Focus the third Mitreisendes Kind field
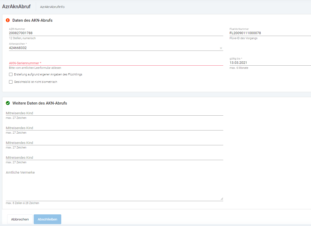This screenshot has height=226, width=311. pos(114,143)
